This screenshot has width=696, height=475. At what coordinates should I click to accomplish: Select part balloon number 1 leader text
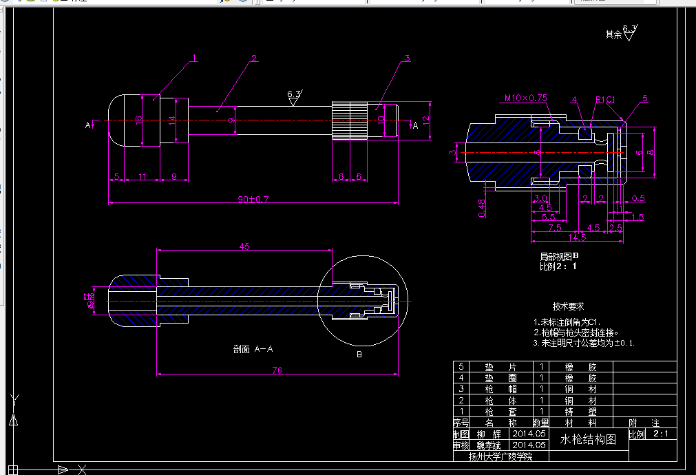pos(194,58)
